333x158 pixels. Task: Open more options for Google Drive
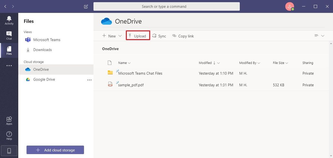(89, 80)
